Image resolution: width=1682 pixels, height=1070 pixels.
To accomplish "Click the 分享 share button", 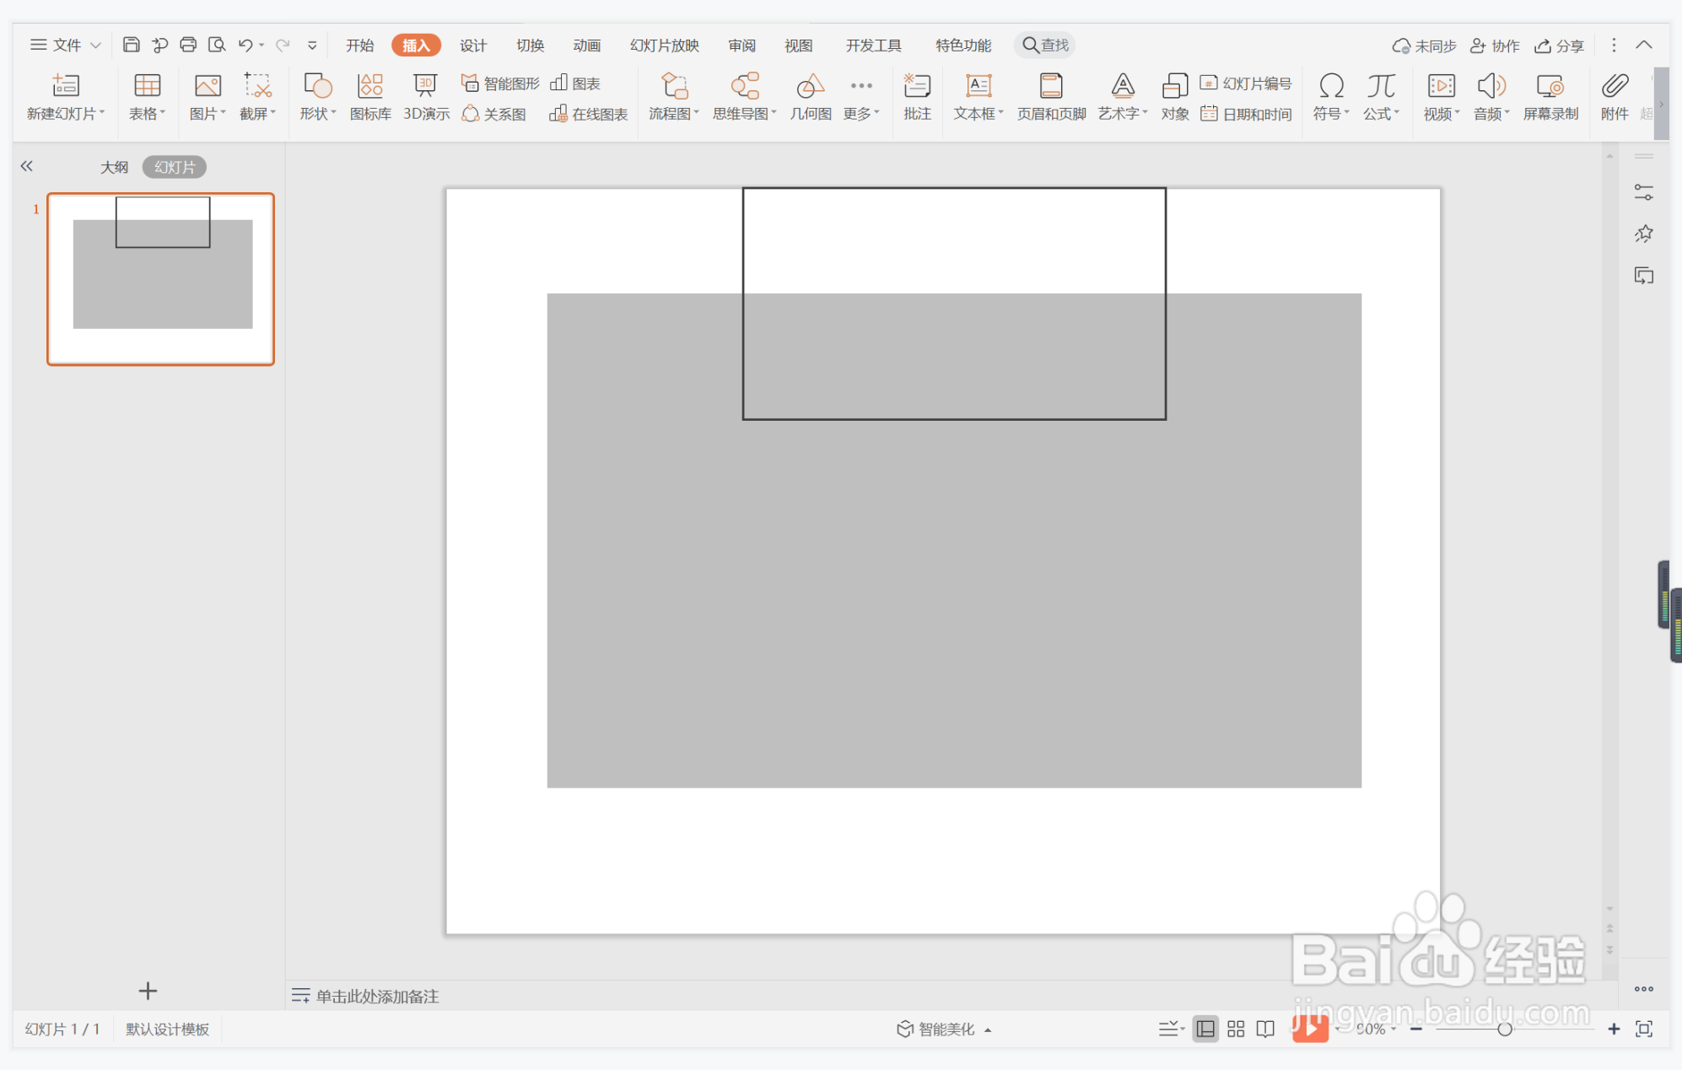I will pos(1559,46).
